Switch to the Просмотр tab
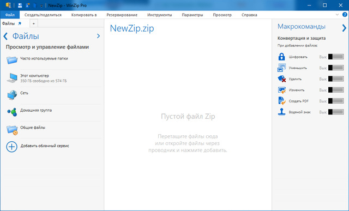The height and width of the screenshot is (211, 349). click(222, 15)
